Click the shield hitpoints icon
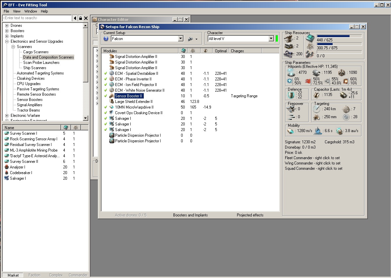The height and width of the screenshot is (278, 391). pyautogui.click(x=291, y=73)
